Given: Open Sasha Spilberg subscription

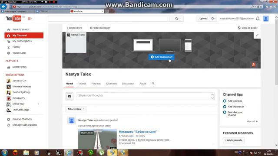Looking at the screenshot, I should point(21,92).
